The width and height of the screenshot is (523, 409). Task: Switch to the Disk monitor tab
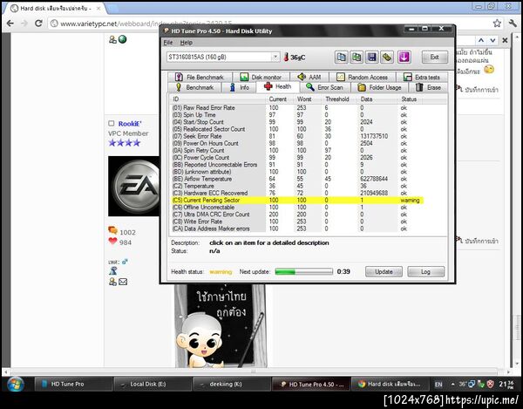coord(261,77)
